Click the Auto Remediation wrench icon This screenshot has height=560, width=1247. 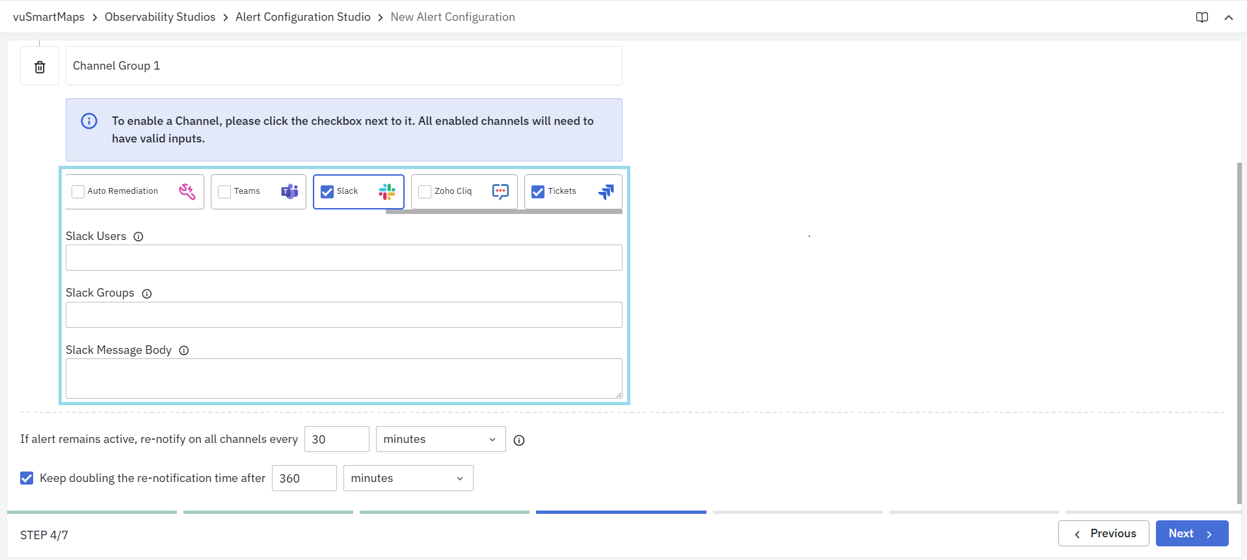(x=187, y=191)
